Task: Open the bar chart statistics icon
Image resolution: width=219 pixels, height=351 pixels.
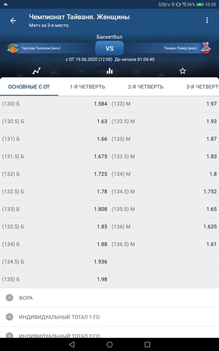Action: (109, 71)
